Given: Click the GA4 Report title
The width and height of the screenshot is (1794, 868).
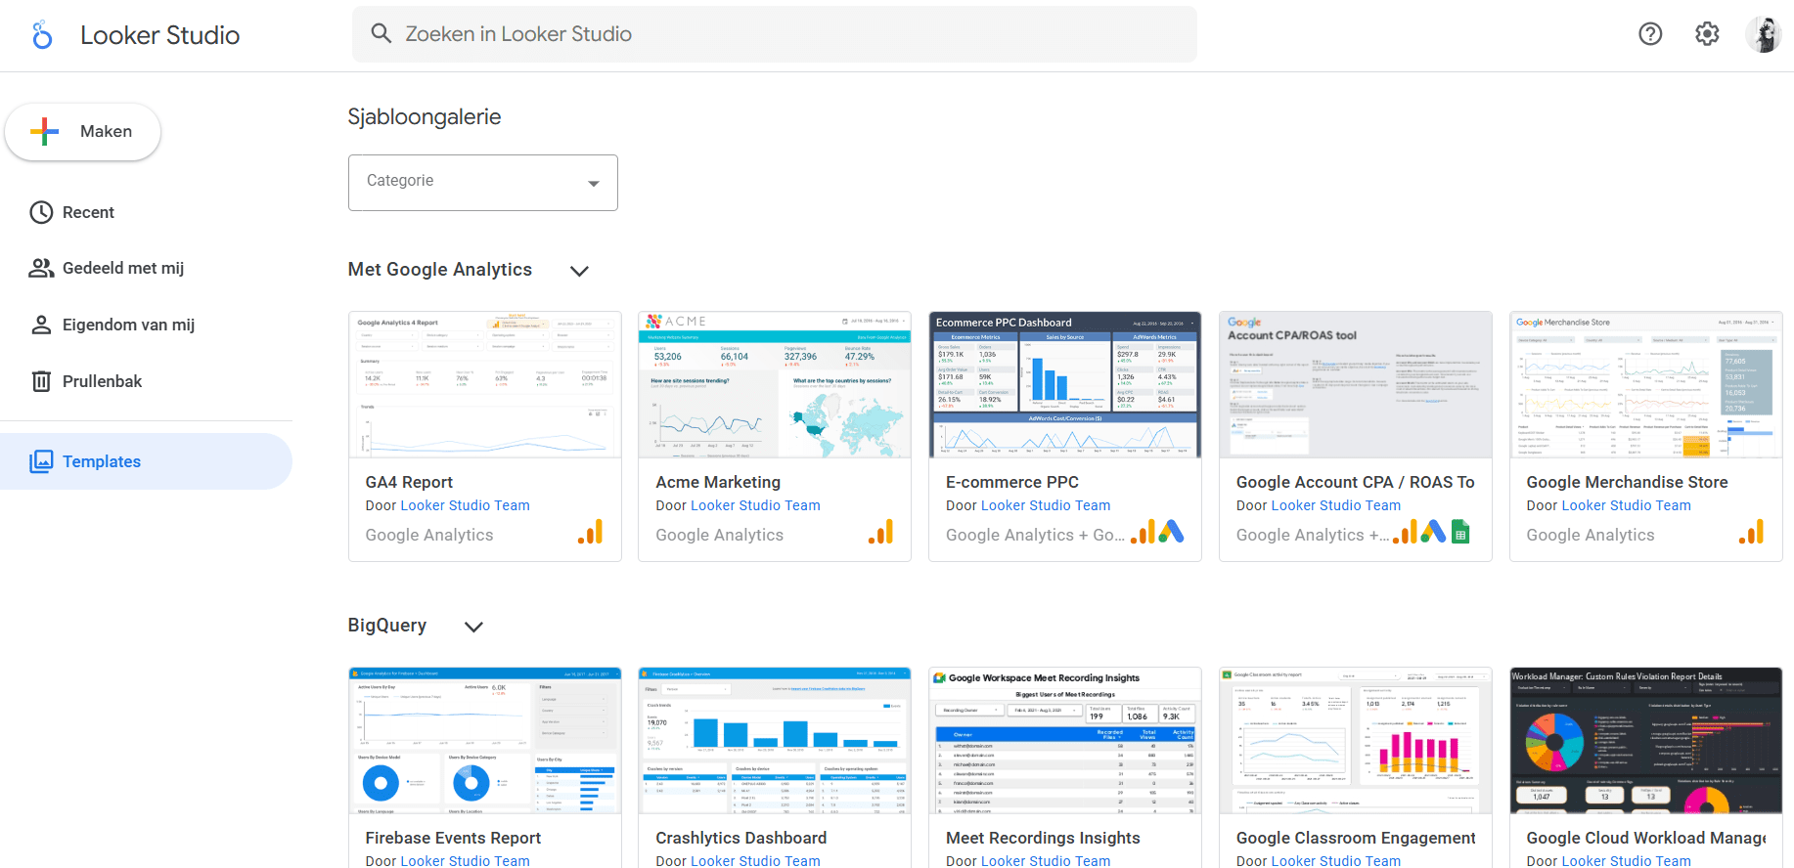Looking at the screenshot, I should tap(409, 482).
